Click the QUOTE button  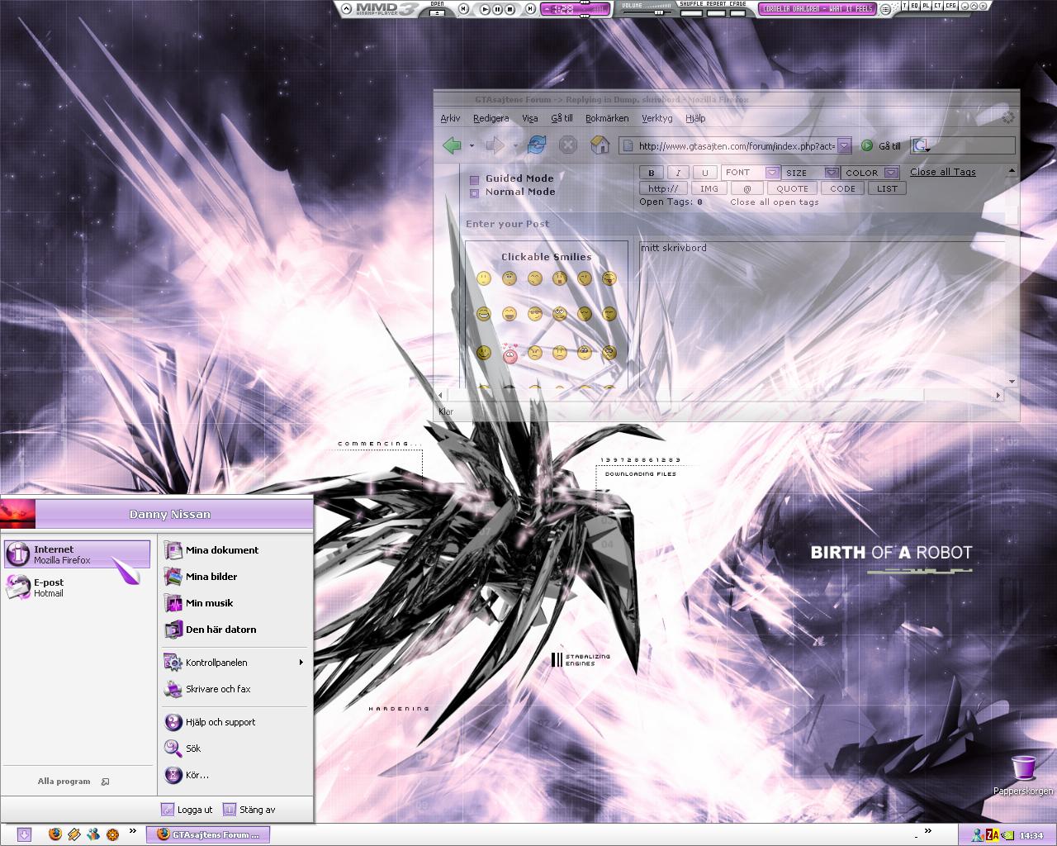pos(793,188)
